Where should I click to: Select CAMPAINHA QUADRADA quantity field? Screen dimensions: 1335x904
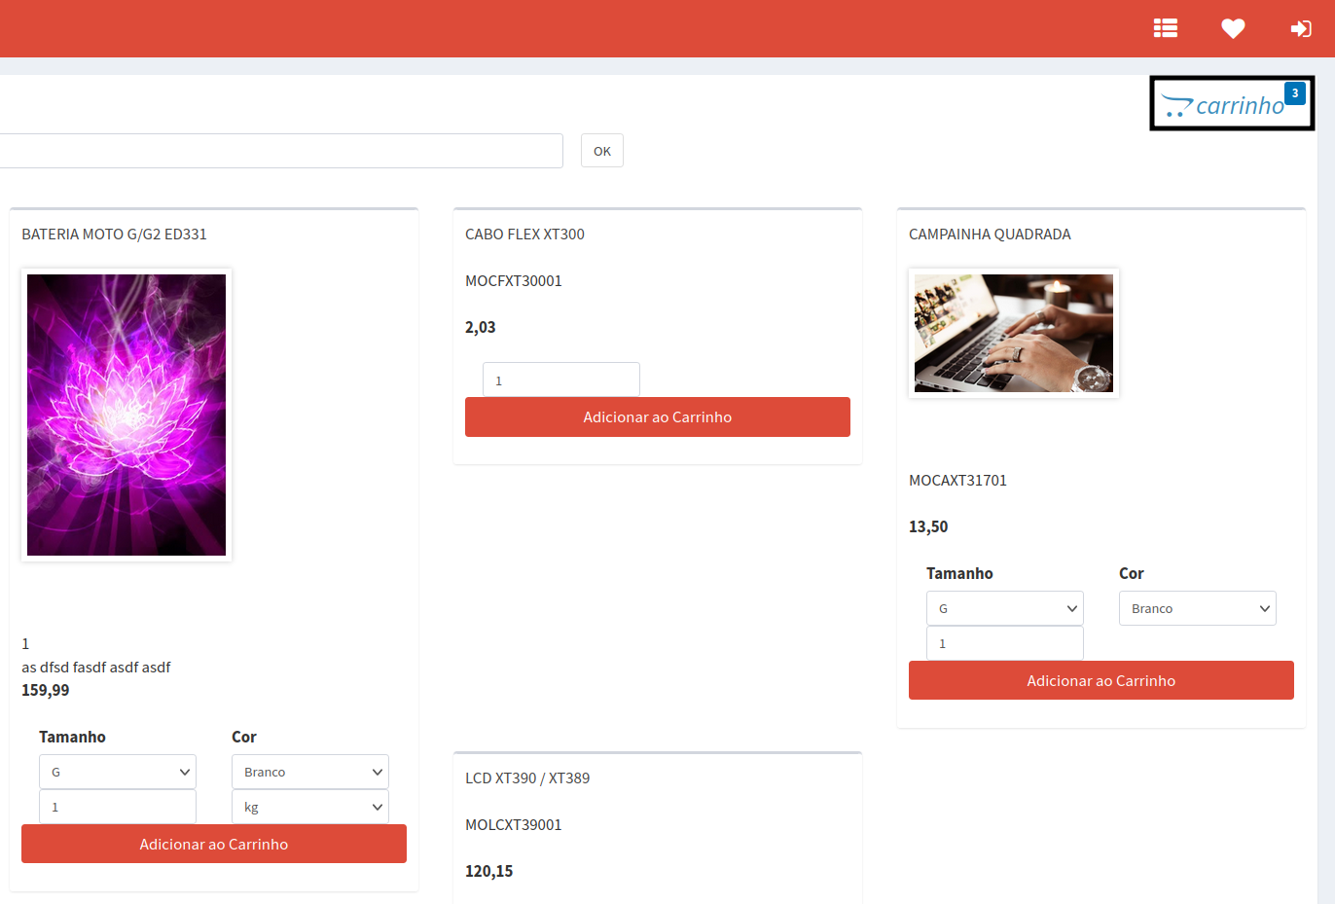click(x=1004, y=643)
